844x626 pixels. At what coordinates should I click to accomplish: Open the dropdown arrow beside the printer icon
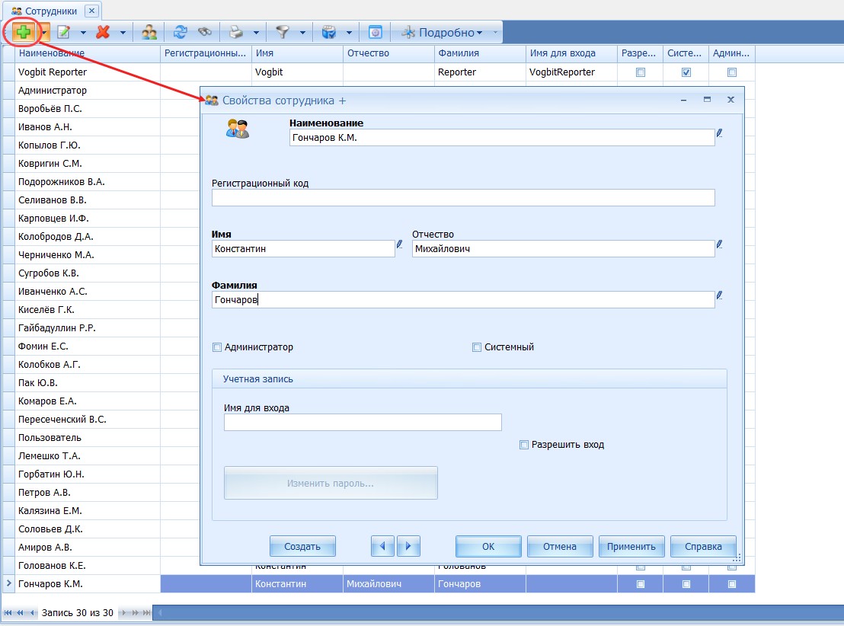(256, 32)
